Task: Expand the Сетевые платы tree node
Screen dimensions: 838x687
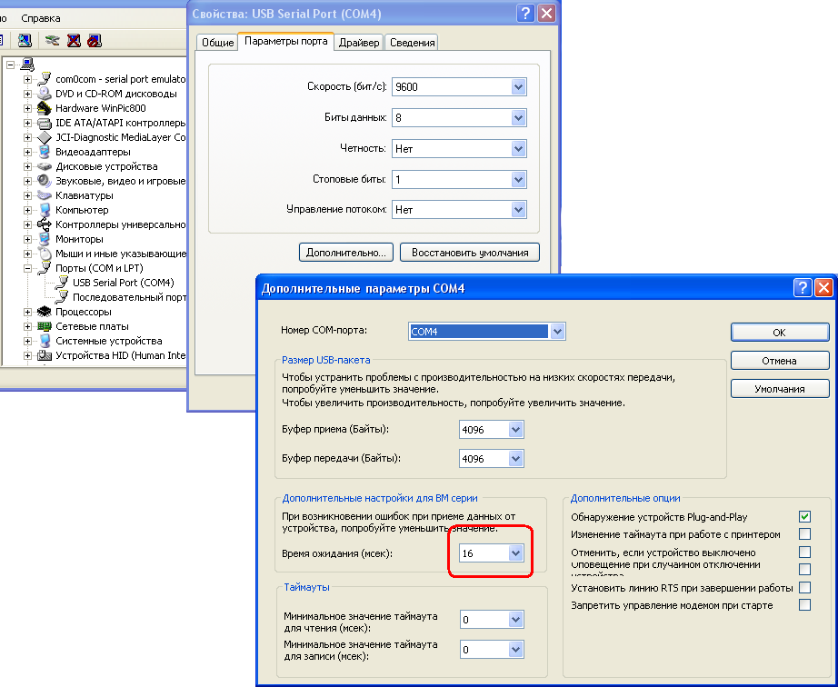Action: pyautogui.click(x=27, y=326)
